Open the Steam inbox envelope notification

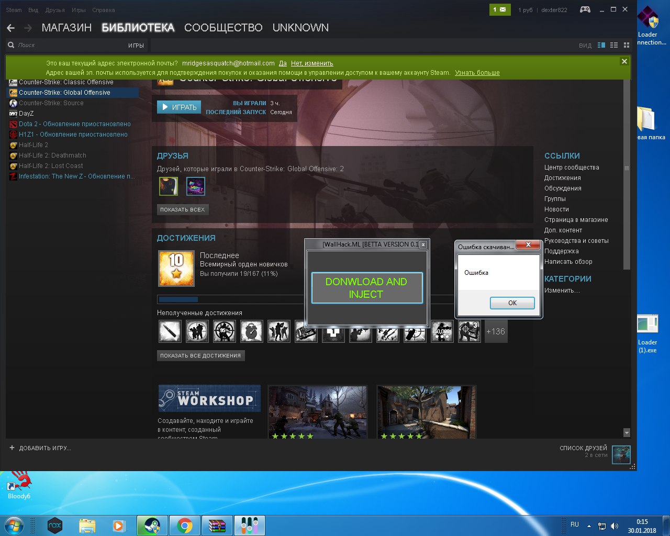coord(500,9)
